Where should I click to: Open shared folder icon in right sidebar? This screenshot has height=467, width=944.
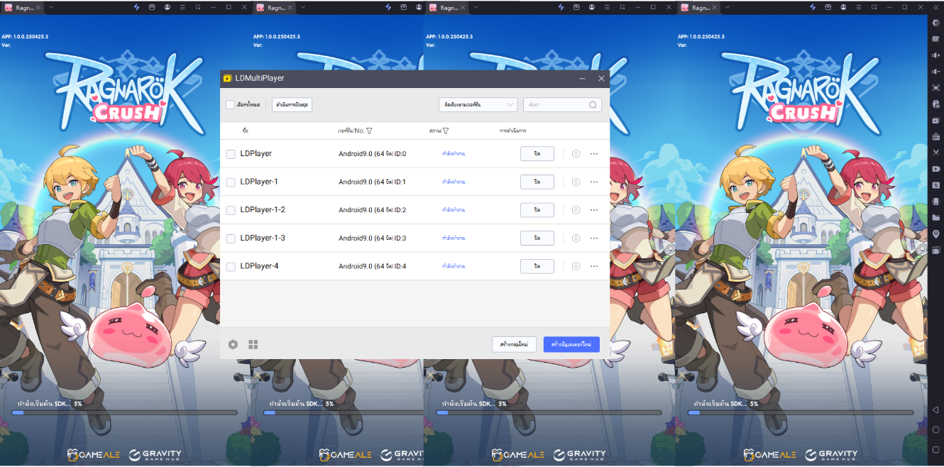(x=936, y=217)
